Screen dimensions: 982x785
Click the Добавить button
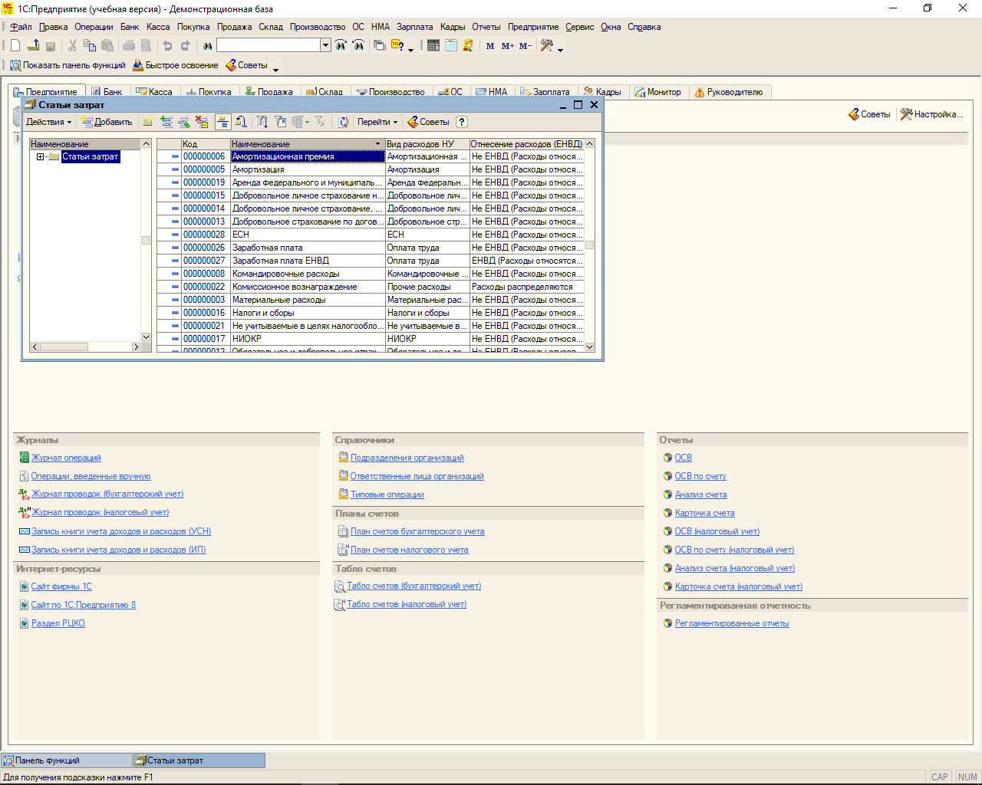click(107, 122)
